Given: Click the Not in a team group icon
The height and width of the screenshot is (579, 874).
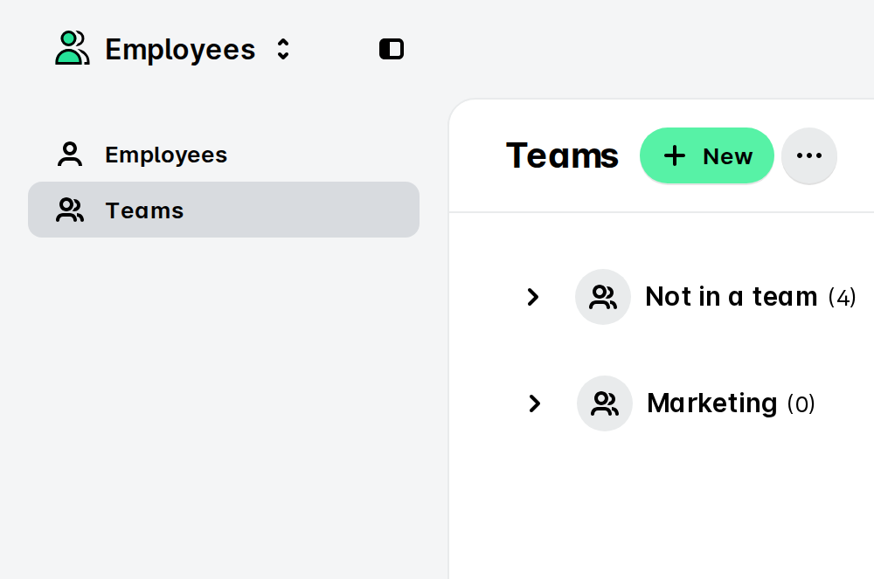Looking at the screenshot, I should coord(603,297).
